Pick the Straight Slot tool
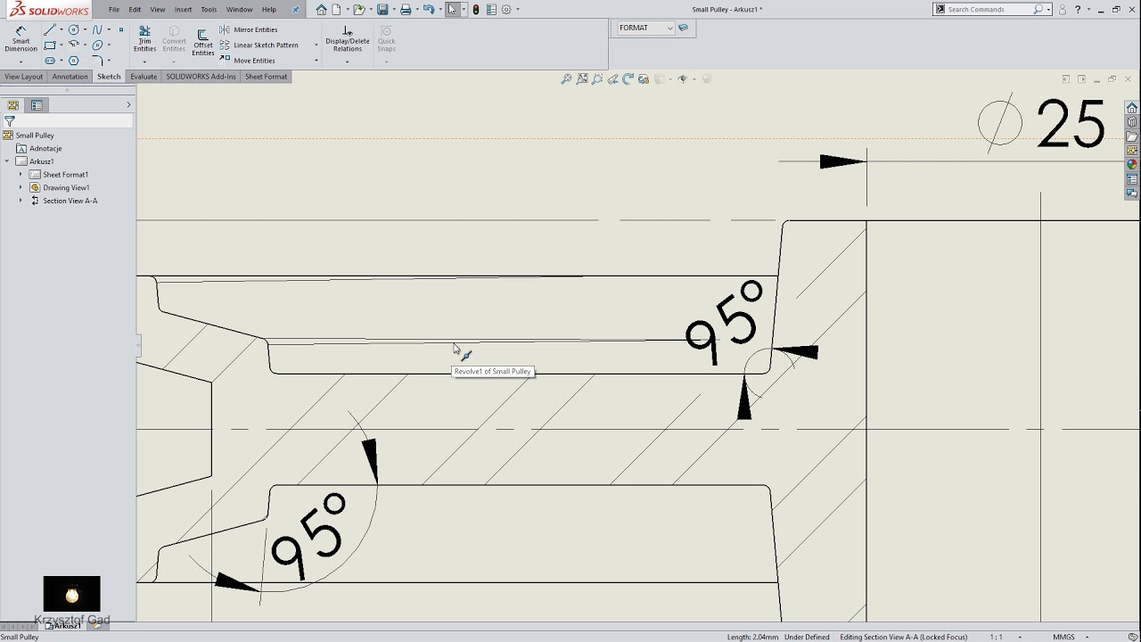The image size is (1141, 642). click(x=49, y=61)
